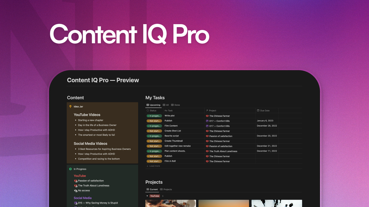Open the Passion of satisfaction page under In Progress
Viewport: 369px width, 207px height.
tap(91, 181)
